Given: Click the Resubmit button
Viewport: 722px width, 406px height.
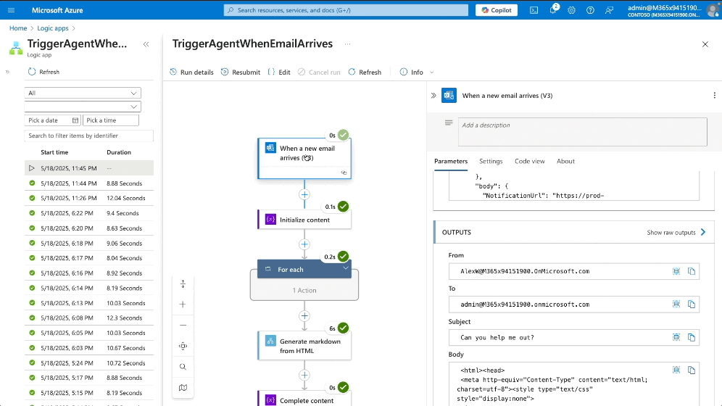Looking at the screenshot, I should point(240,72).
